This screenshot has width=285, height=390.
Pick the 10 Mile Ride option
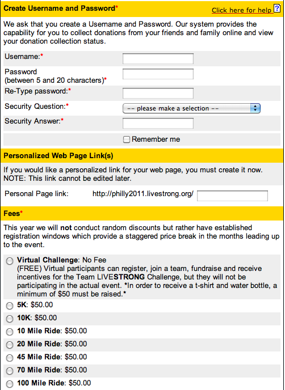[10, 332]
